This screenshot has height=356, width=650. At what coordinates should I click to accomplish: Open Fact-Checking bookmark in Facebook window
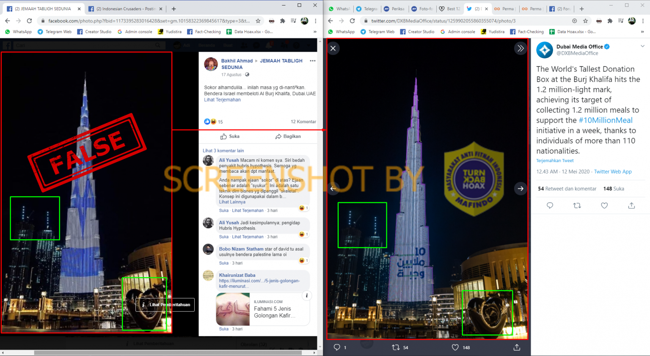(204, 32)
